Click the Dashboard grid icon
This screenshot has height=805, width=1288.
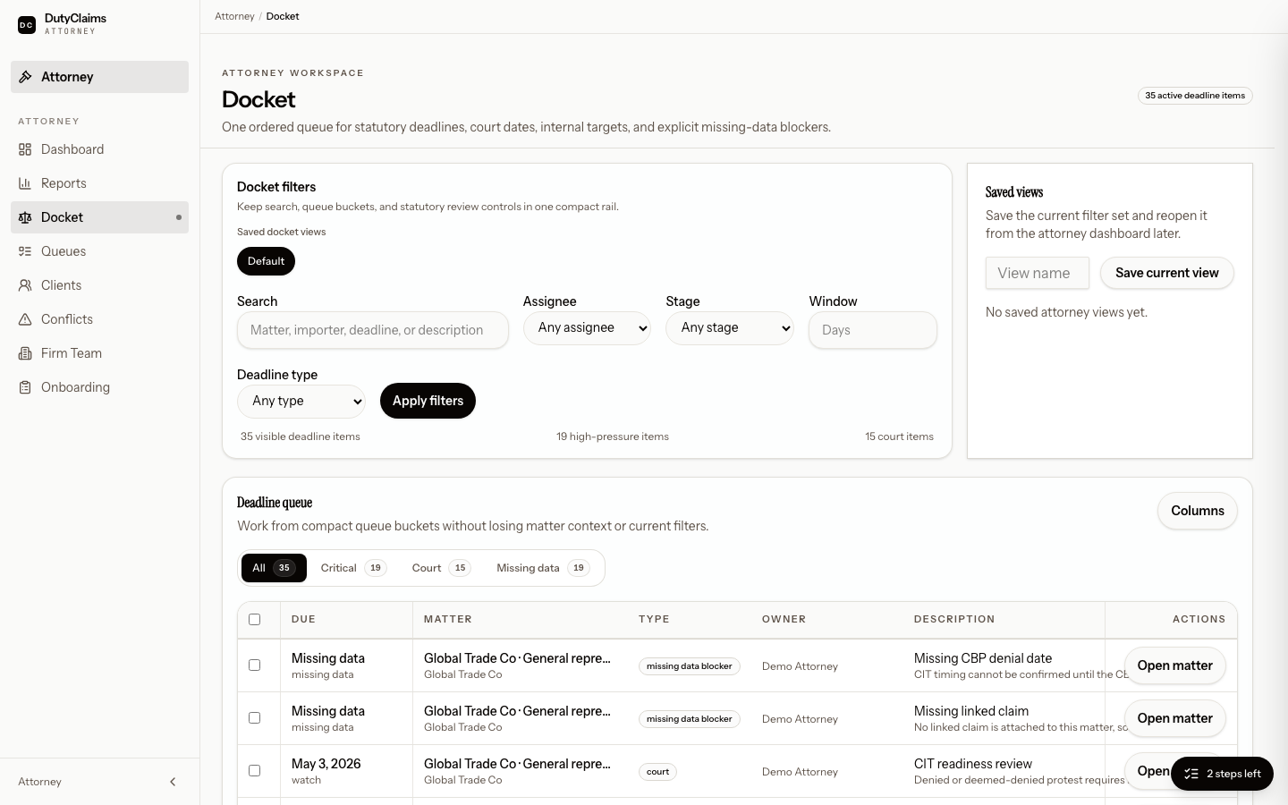(25, 149)
